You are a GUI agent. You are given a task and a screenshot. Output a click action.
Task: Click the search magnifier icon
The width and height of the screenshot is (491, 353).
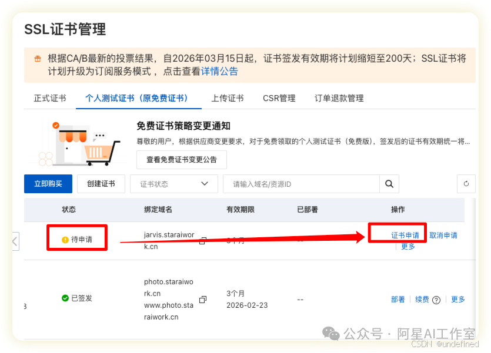pos(389,184)
